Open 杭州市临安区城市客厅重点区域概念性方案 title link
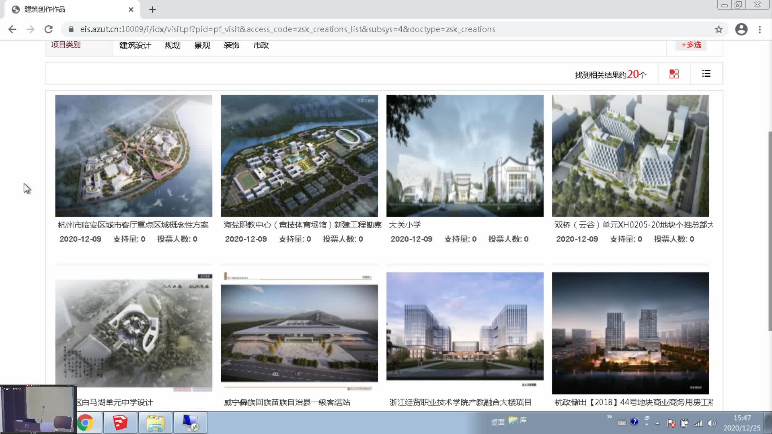This screenshot has width=772, height=434. click(133, 225)
